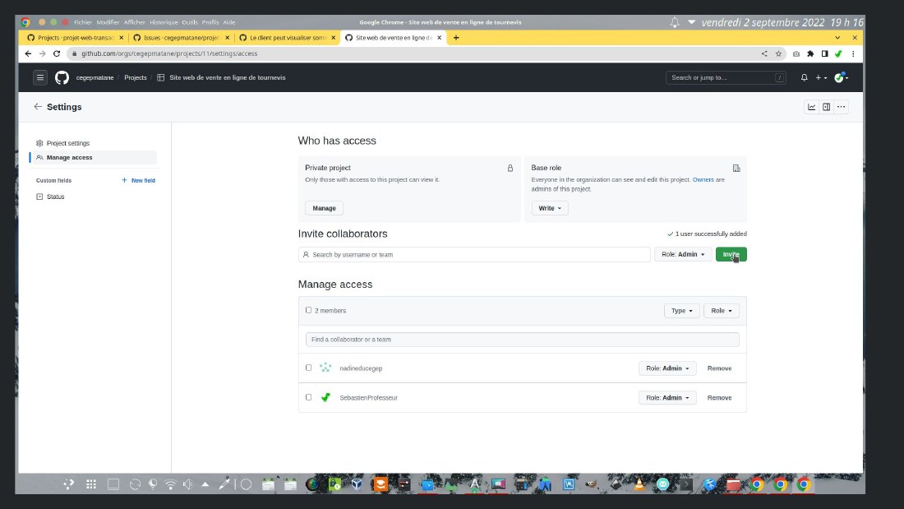Open Chrome's three-dot menu

tap(853, 53)
